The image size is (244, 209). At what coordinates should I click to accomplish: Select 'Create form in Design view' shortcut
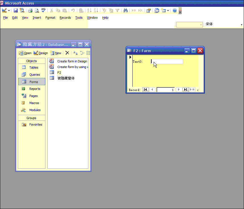click(x=68, y=61)
